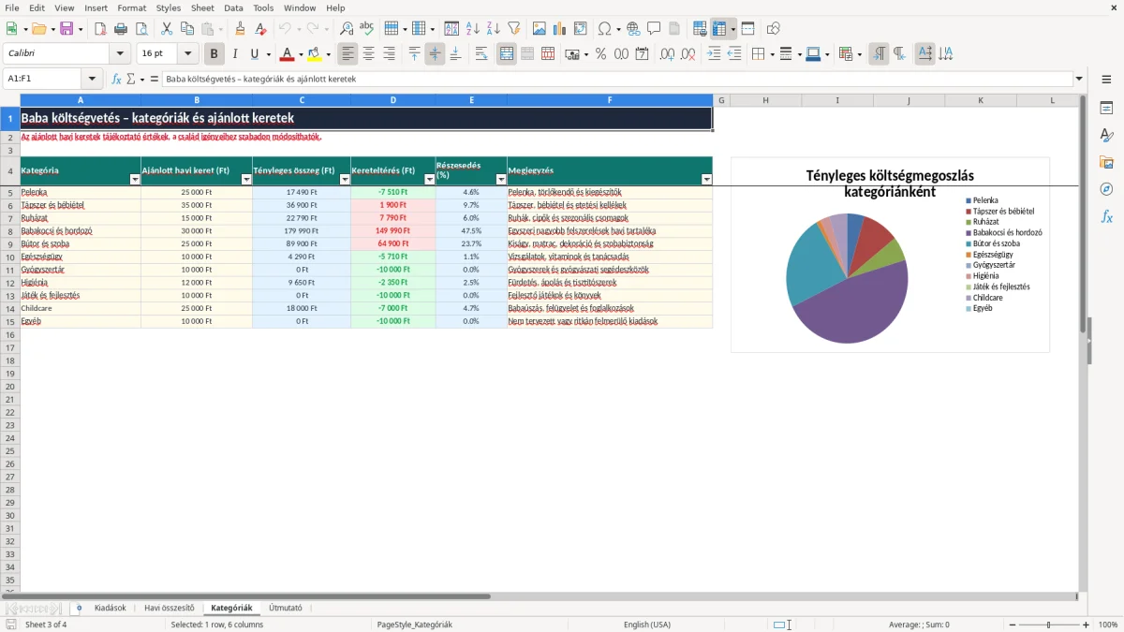Click Format as Percent icon

(600, 54)
